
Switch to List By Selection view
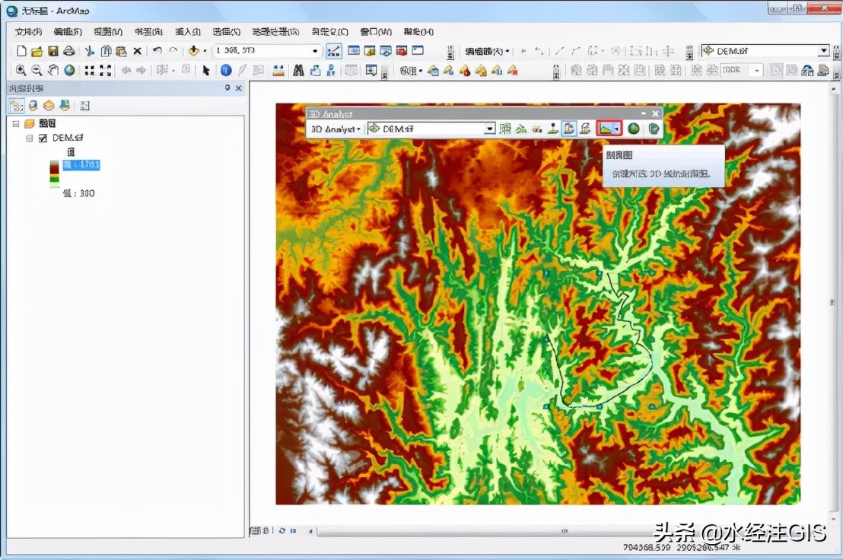click(x=65, y=106)
